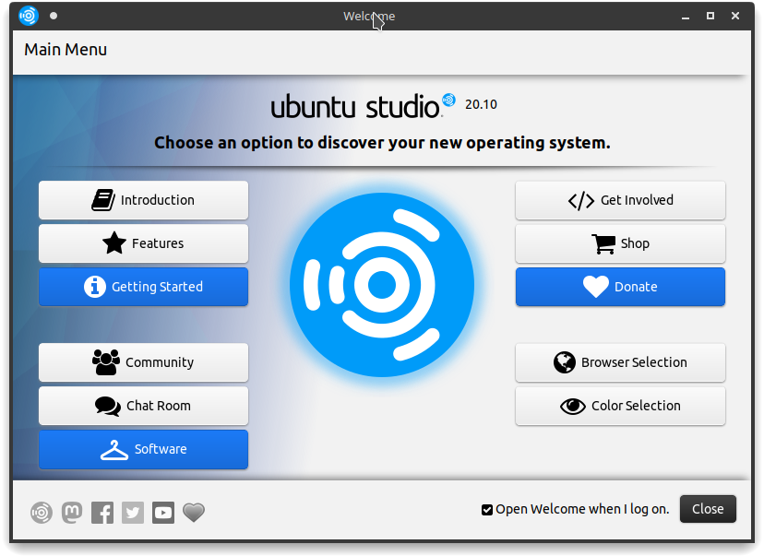Viewport: 764px width, 556px height.
Task: Click the blue Donate button
Action: pyautogui.click(x=620, y=287)
